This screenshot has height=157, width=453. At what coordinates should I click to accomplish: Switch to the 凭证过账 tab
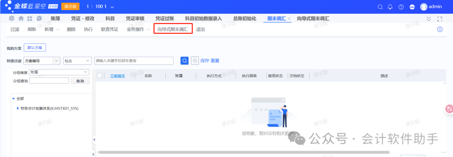(x=165, y=19)
